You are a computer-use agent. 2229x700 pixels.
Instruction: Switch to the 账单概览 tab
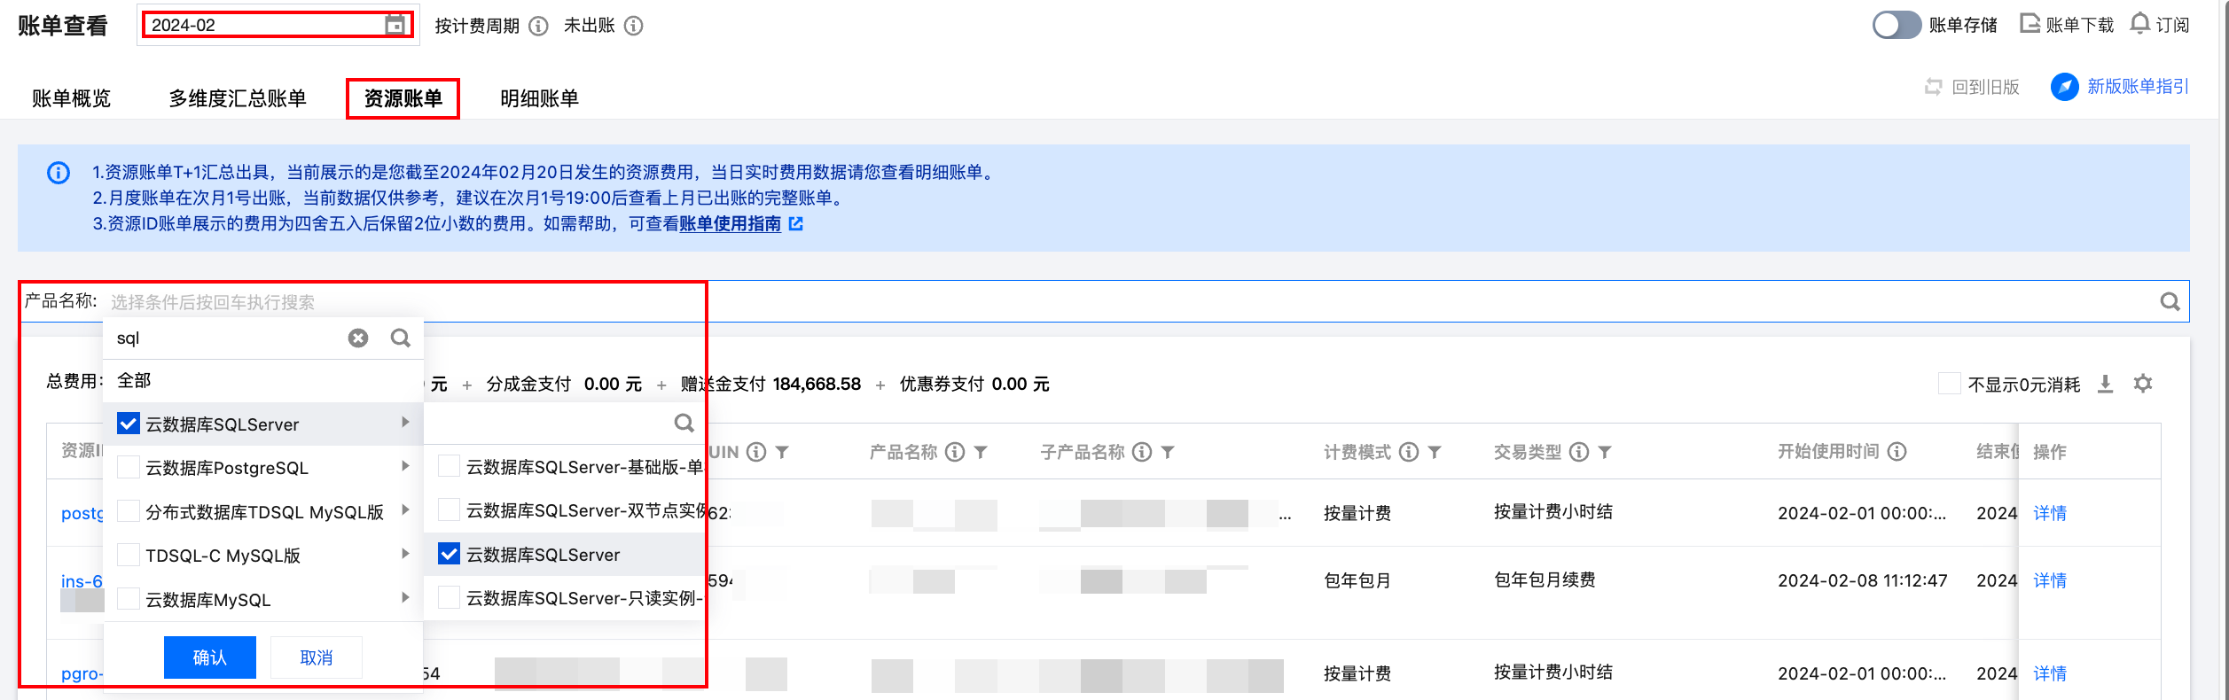(72, 98)
